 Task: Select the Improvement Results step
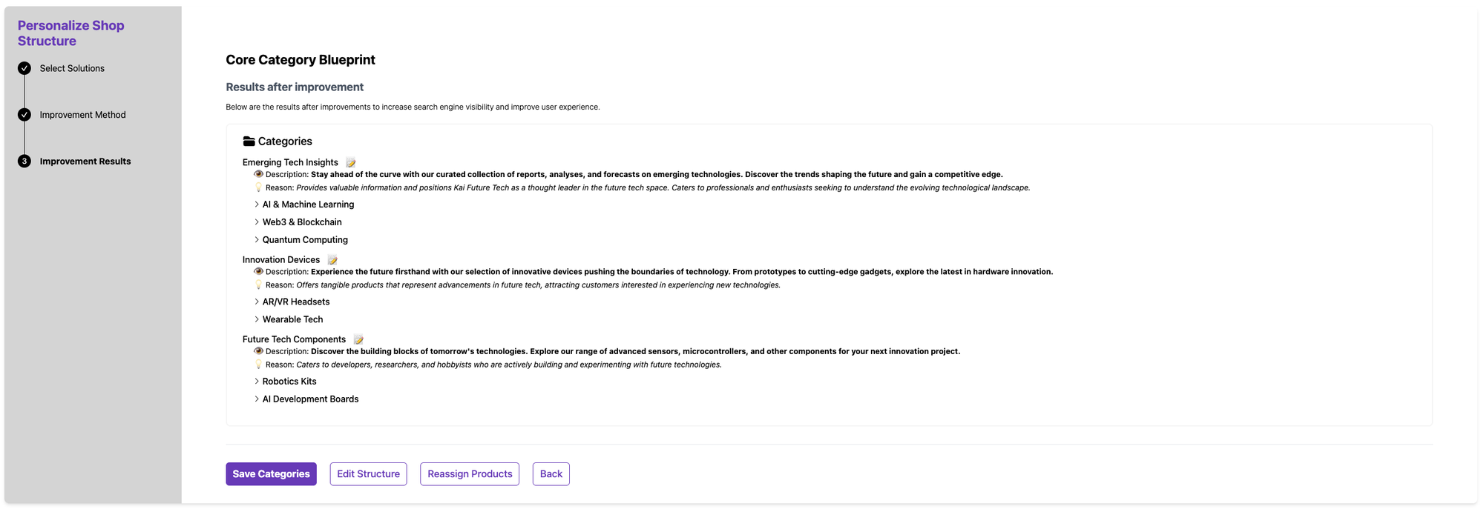tap(85, 162)
